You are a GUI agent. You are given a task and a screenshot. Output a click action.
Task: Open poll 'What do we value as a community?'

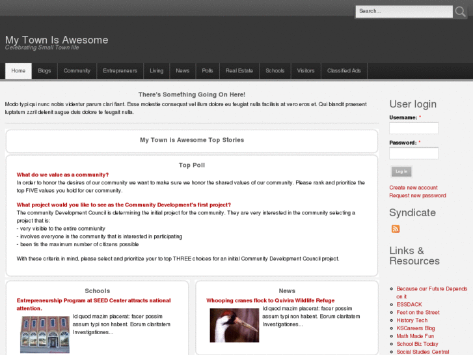pyautogui.click(x=62, y=175)
